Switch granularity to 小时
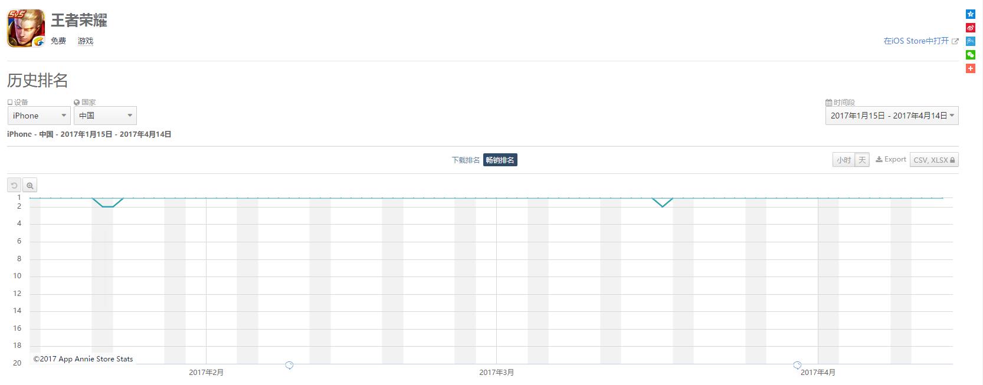 click(x=844, y=160)
